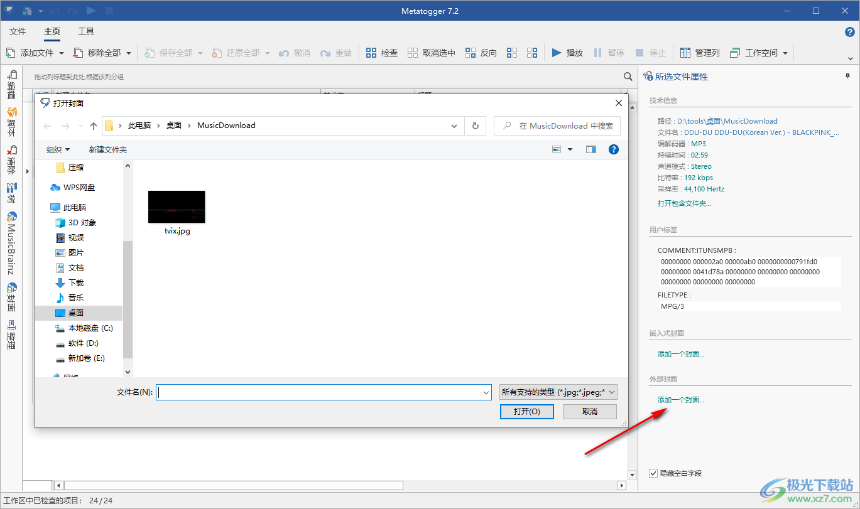Image resolution: width=860 pixels, height=509 pixels.
Task: Toggle the preview pane icon
Action: coord(591,149)
